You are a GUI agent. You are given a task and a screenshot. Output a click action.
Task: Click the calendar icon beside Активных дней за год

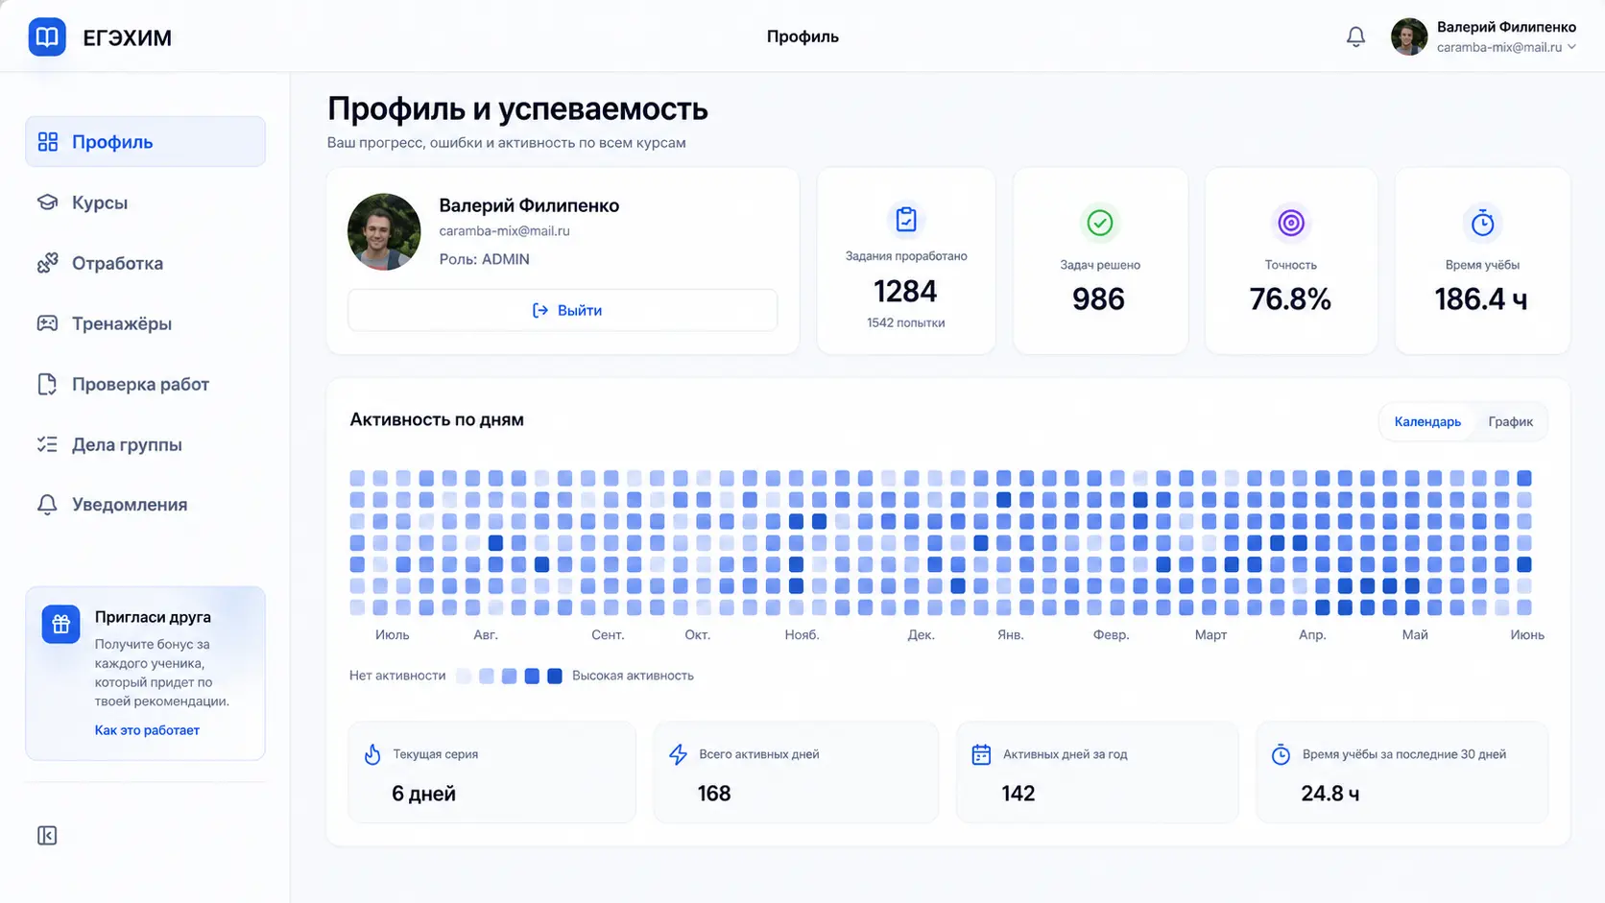[x=981, y=755]
